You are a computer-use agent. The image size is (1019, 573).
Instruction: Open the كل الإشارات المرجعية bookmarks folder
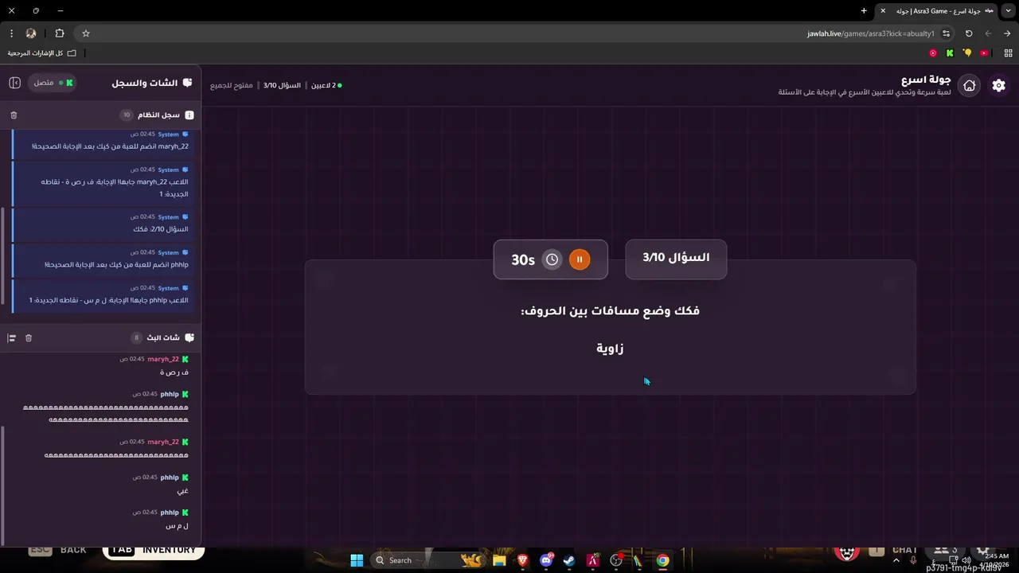(x=42, y=53)
